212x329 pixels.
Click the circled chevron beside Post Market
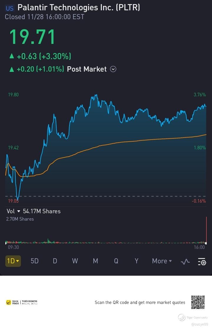[113, 69]
